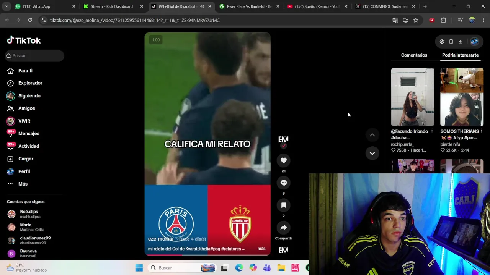Seek using the video progress bar
490x275 pixels.
click(207, 254)
